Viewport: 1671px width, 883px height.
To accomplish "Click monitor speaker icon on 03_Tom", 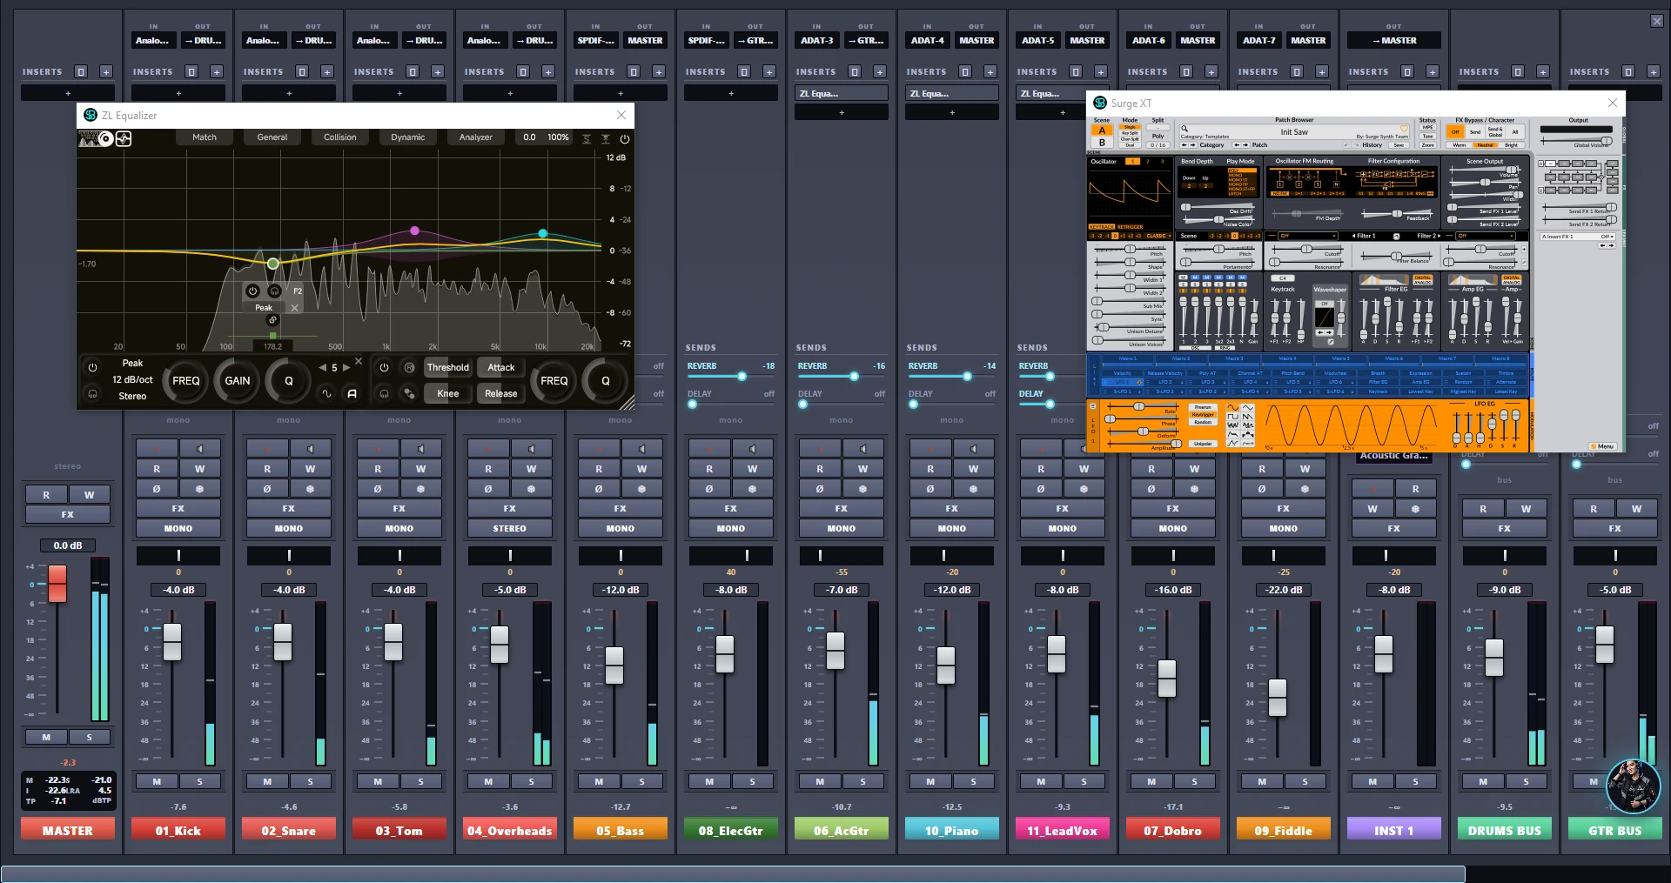I will [420, 449].
